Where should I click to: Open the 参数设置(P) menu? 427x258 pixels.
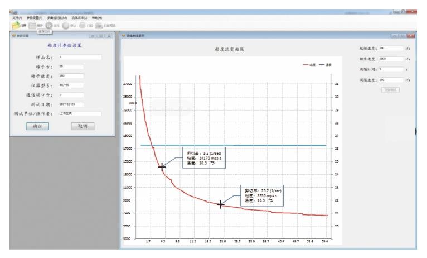[x=35, y=18]
